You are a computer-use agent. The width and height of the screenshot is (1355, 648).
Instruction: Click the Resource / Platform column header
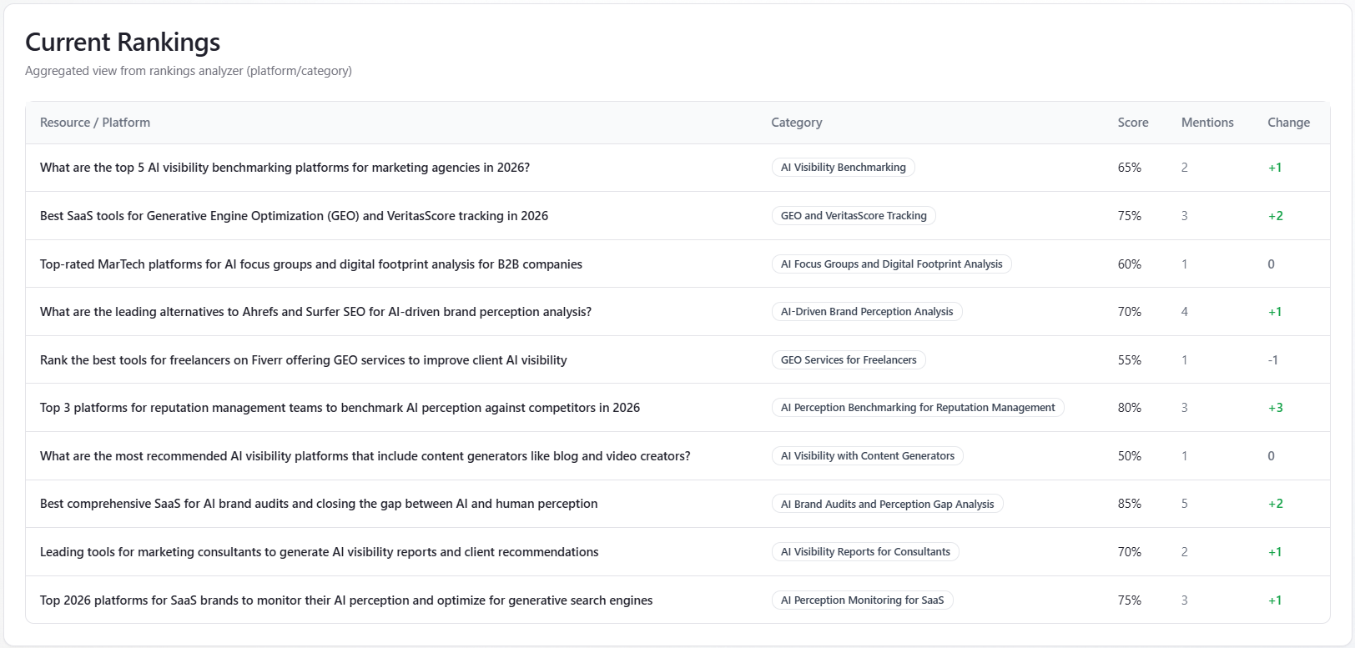95,123
